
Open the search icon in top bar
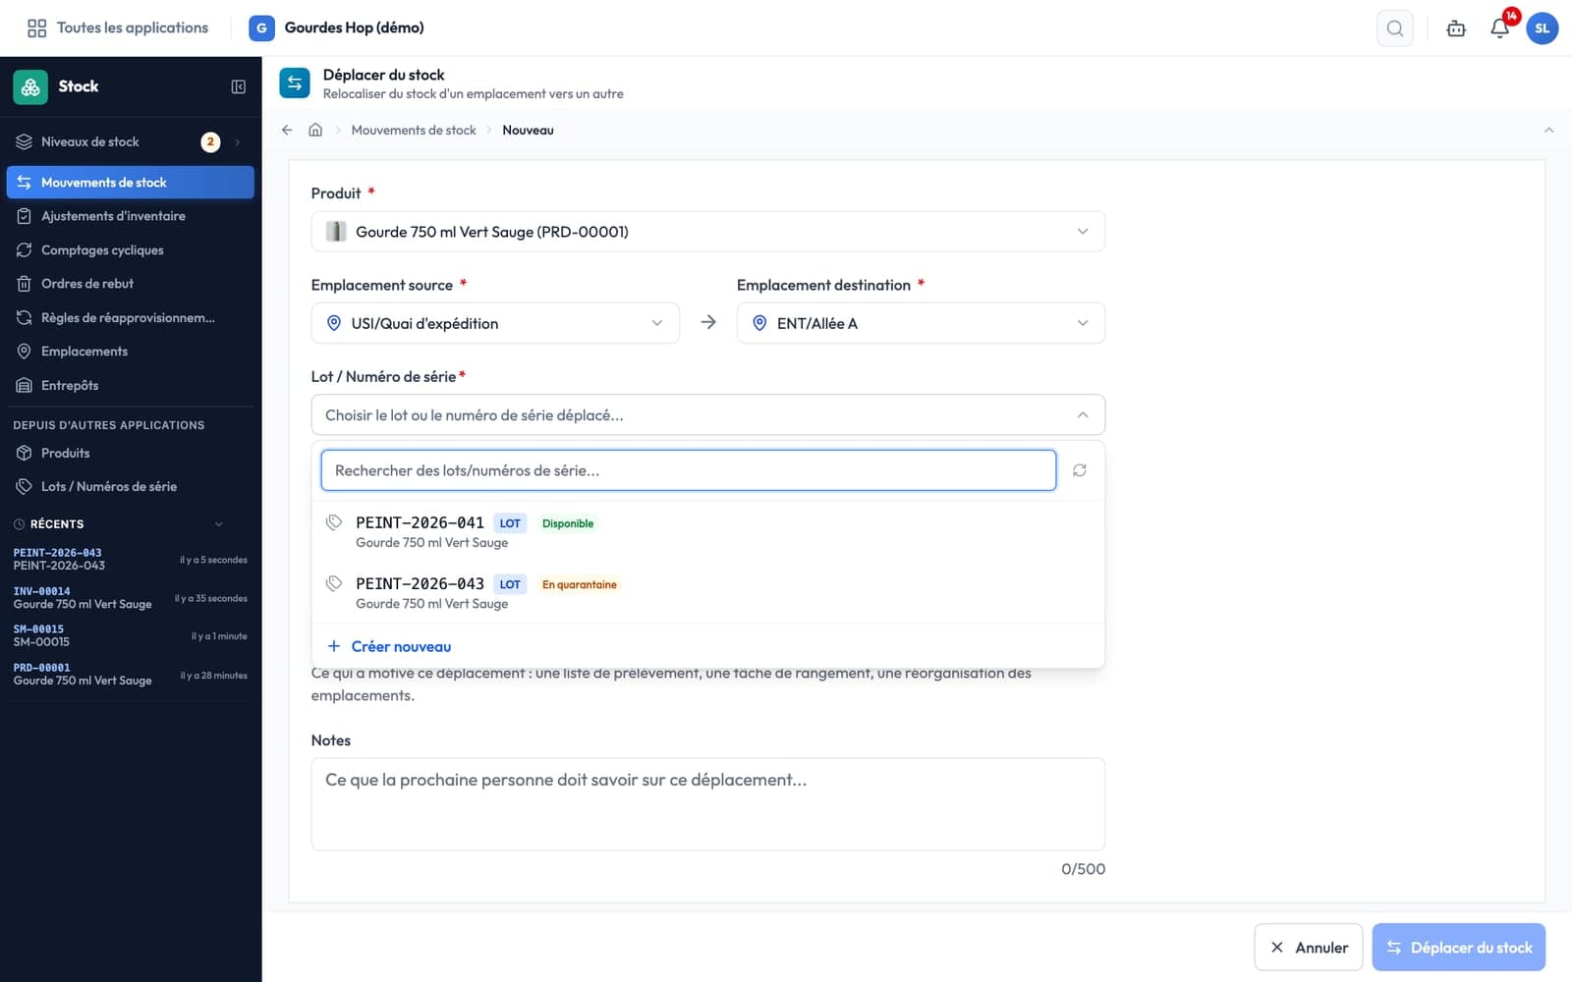tap(1395, 28)
